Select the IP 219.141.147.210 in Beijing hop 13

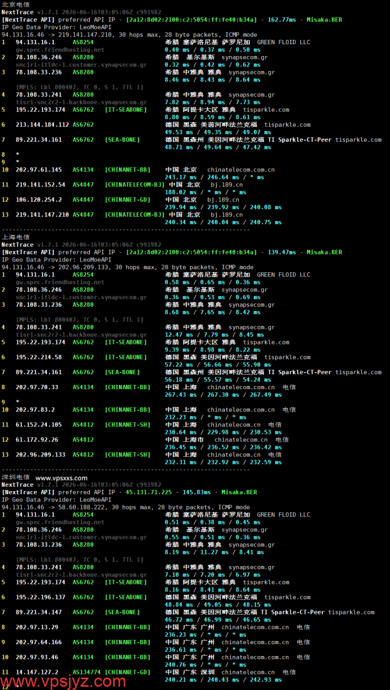(42, 215)
